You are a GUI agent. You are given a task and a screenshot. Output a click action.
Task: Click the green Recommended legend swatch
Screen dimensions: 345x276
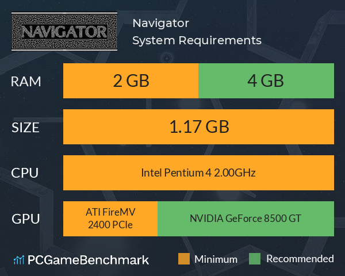[x=255, y=259]
